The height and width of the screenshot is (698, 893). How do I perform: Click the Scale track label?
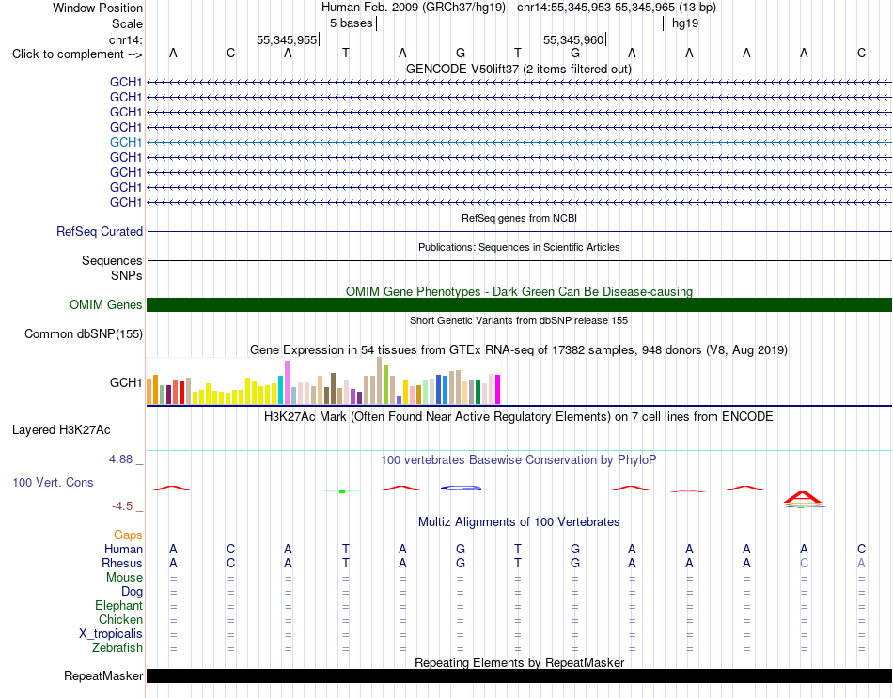127,23
